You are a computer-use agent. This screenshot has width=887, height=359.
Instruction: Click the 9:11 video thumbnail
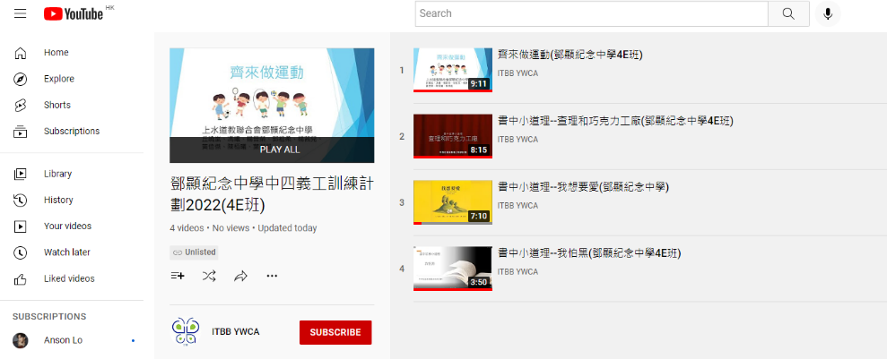point(453,70)
